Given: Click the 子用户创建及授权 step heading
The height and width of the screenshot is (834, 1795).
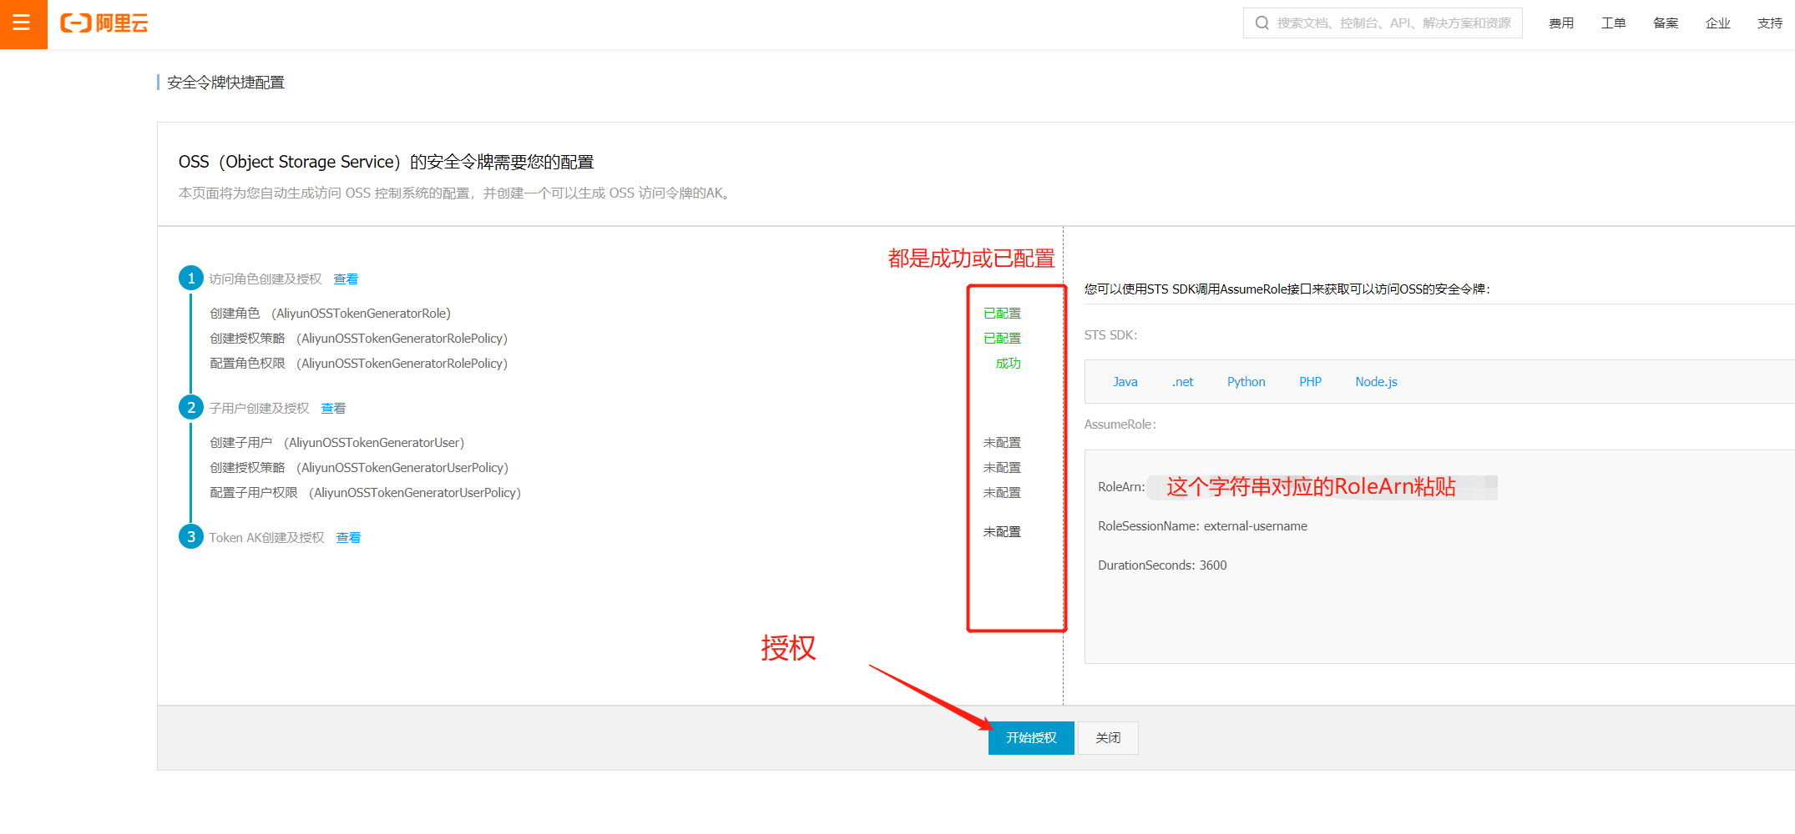Looking at the screenshot, I should click(259, 409).
